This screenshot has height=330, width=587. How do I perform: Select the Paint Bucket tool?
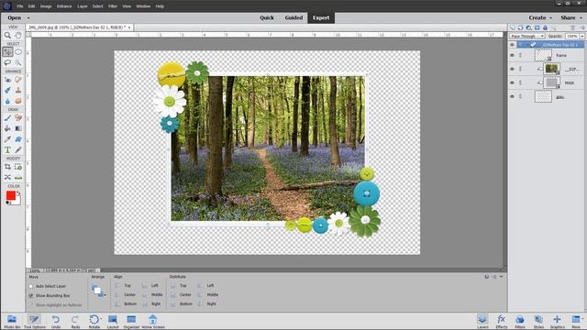point(7,128)
